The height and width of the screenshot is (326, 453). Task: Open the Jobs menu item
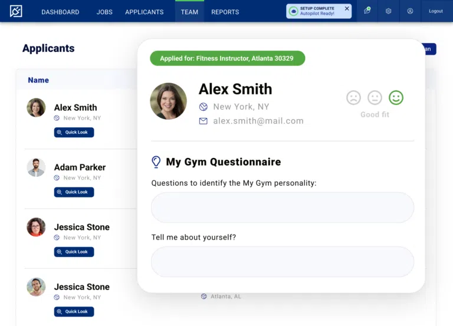point(104,12)
